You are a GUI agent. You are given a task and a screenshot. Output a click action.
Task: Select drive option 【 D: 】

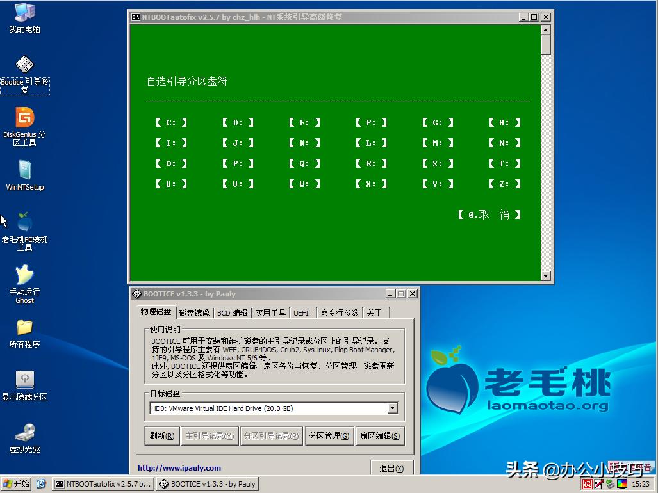tap(238, 122)
